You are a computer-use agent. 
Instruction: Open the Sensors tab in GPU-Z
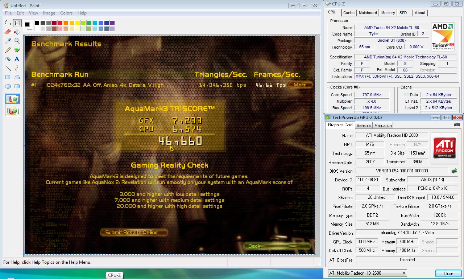(x=364, y=126)
